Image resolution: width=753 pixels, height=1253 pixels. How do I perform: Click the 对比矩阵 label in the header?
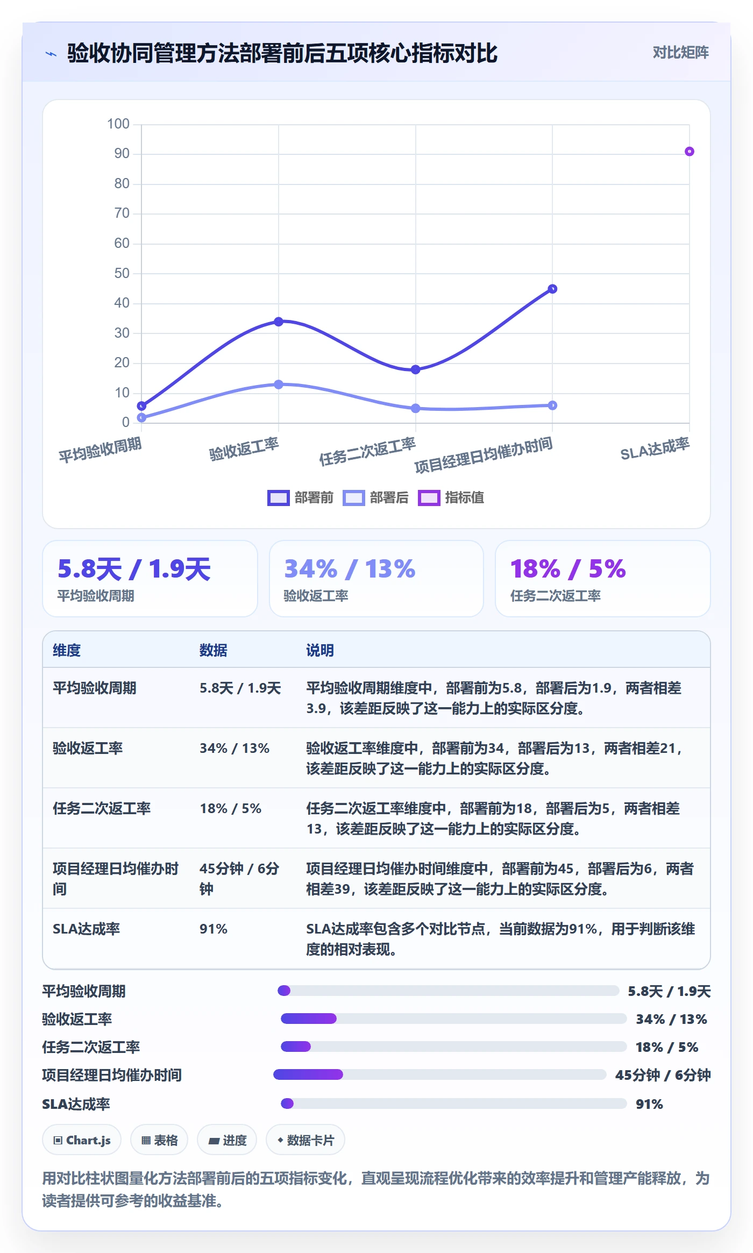tap(680, 53)
